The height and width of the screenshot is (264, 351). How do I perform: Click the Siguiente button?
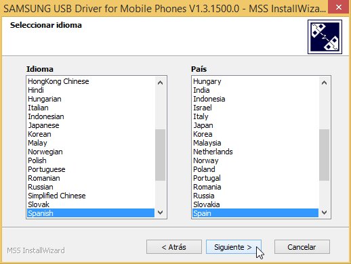[234, 247]
